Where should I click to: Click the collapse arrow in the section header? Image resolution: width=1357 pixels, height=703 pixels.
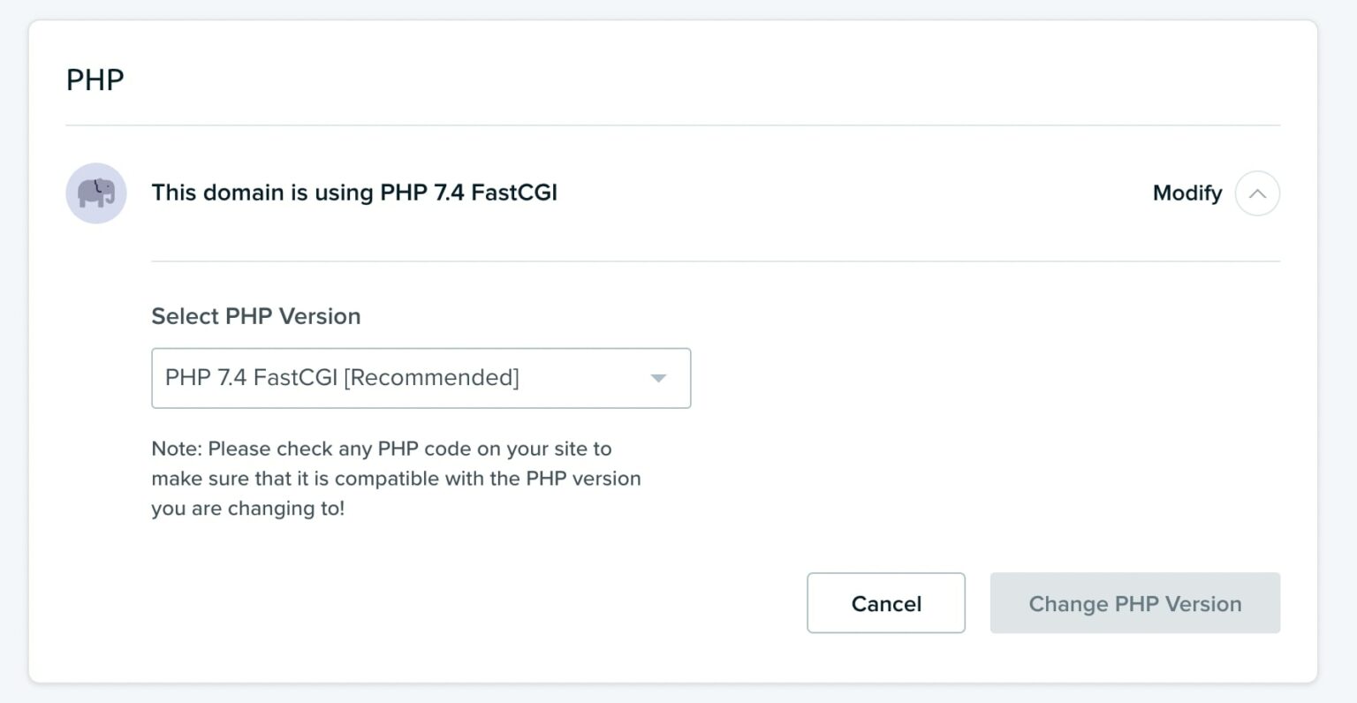pos(1258,193)
